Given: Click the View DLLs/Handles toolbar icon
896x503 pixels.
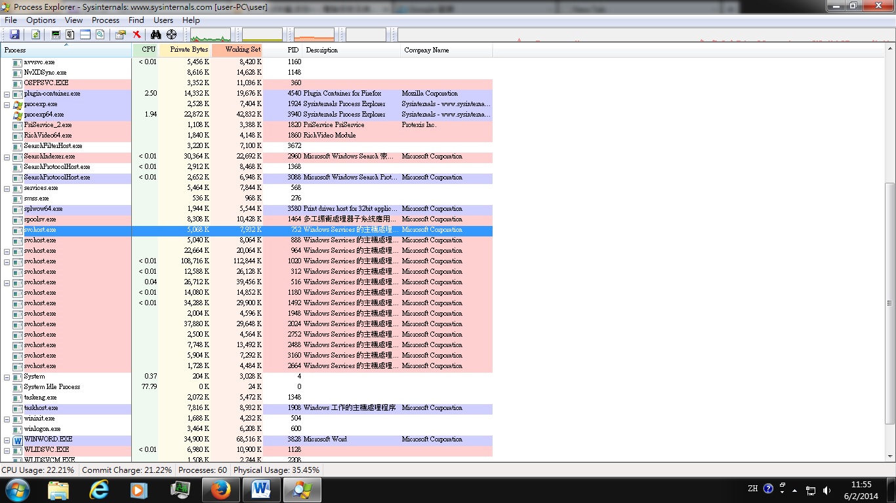Looking at the screenshot, I should (100, 35).
